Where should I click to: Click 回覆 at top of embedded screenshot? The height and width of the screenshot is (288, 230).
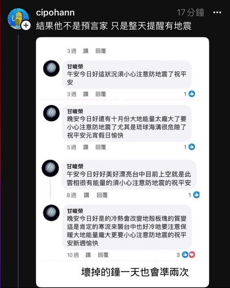tap(101, 51)
